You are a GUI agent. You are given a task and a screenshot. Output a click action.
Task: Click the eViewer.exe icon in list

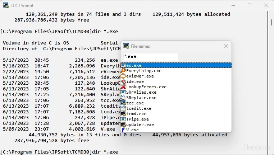[x=123, y=76]
